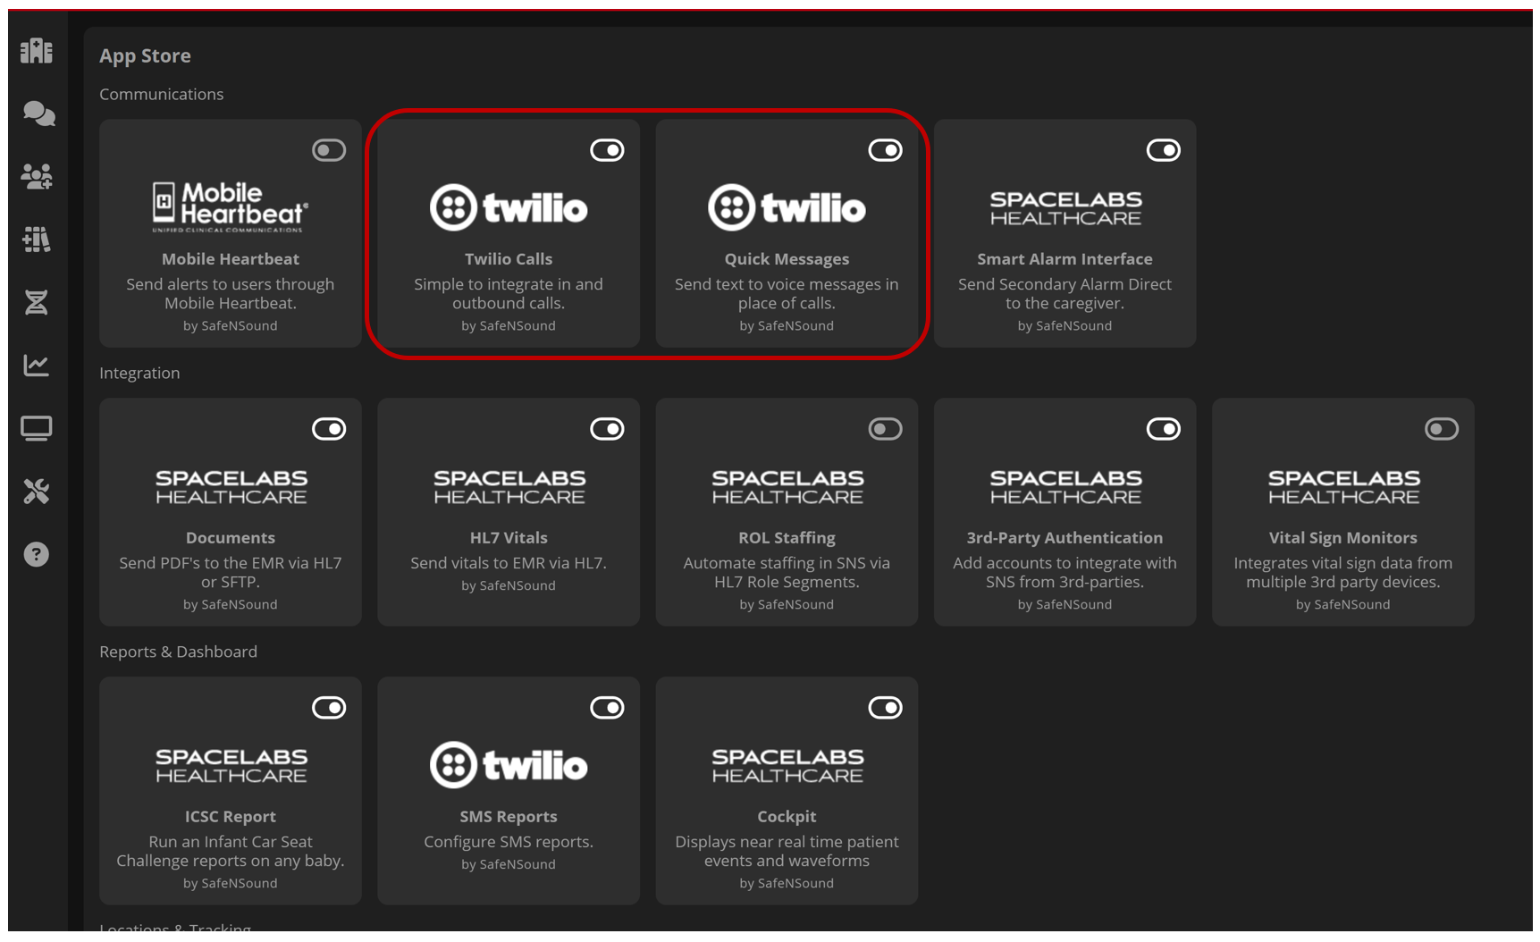The width and height of the screenshot is (1540, 942).
Task: Click the 3rd-Party Authentication Spacelabs logo
Action: 1065,487
